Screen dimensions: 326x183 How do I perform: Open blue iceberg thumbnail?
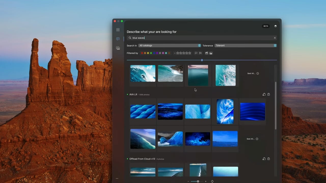click(x=170, y=139)
